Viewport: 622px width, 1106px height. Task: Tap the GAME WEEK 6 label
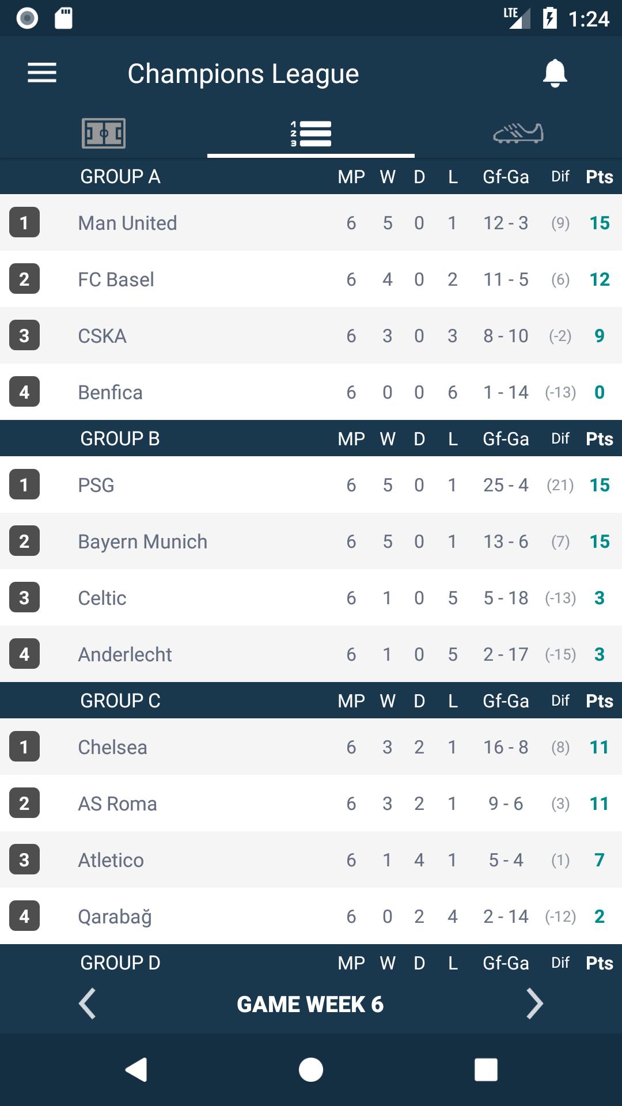click(x=310, y=1004)
